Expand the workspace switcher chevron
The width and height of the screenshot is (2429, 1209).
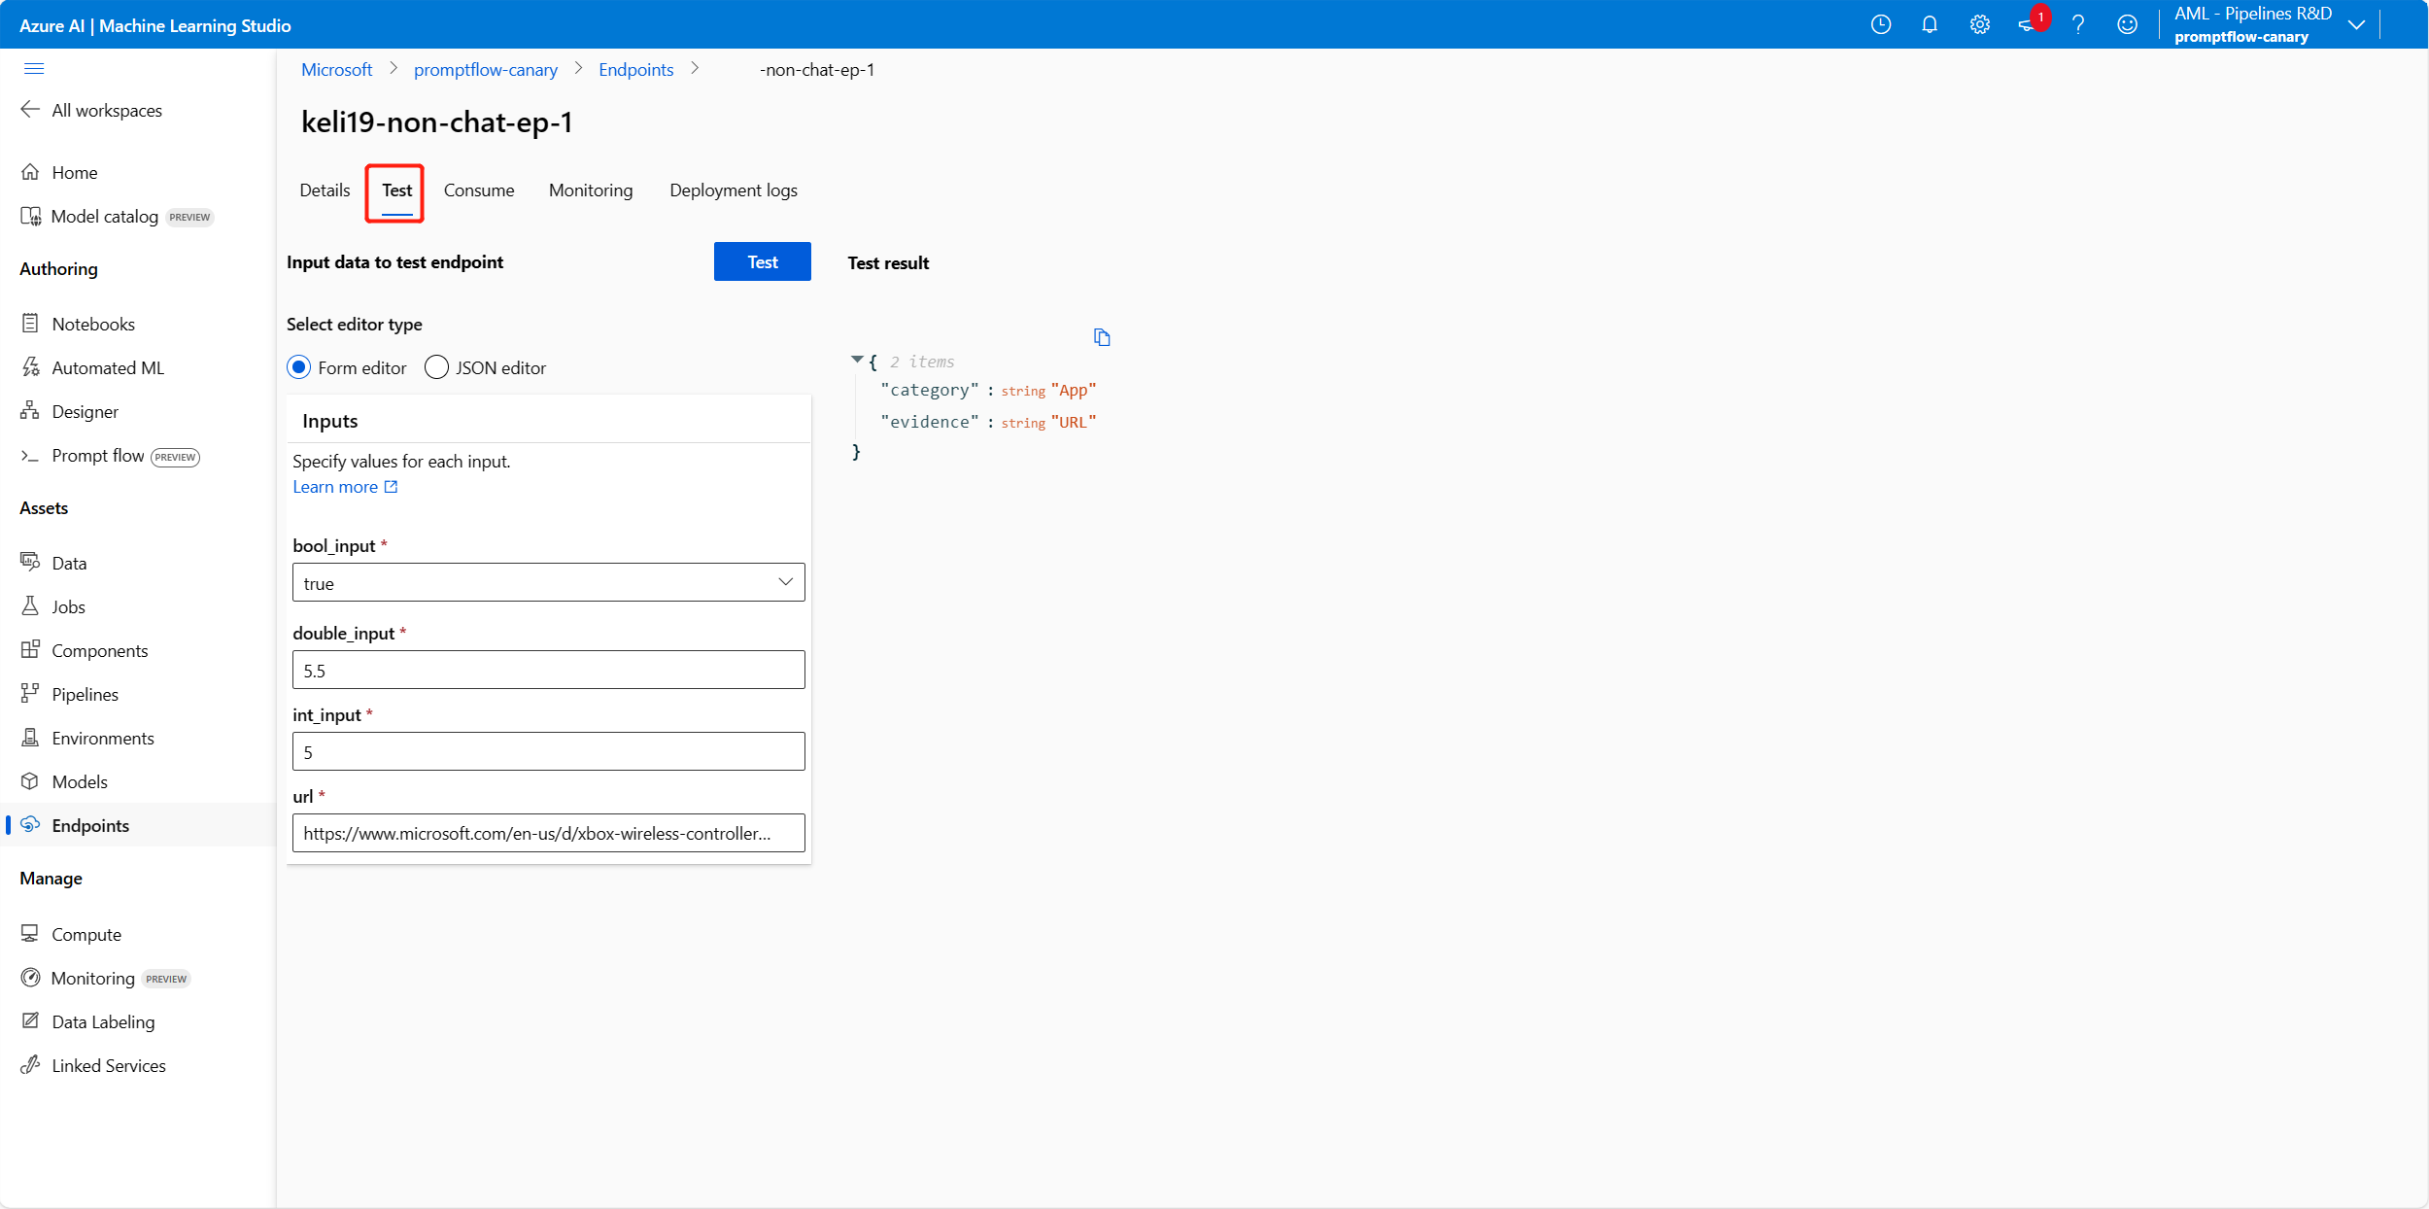2356,24
